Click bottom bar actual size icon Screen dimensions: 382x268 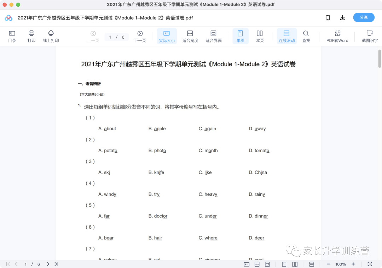click(x=247, y=264)
